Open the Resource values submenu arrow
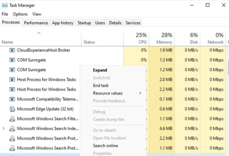229x156 pixels. (140, 93)
